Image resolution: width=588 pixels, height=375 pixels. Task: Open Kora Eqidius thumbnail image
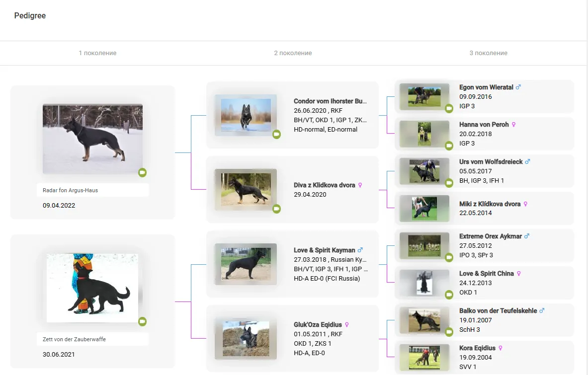click(424, 357)
